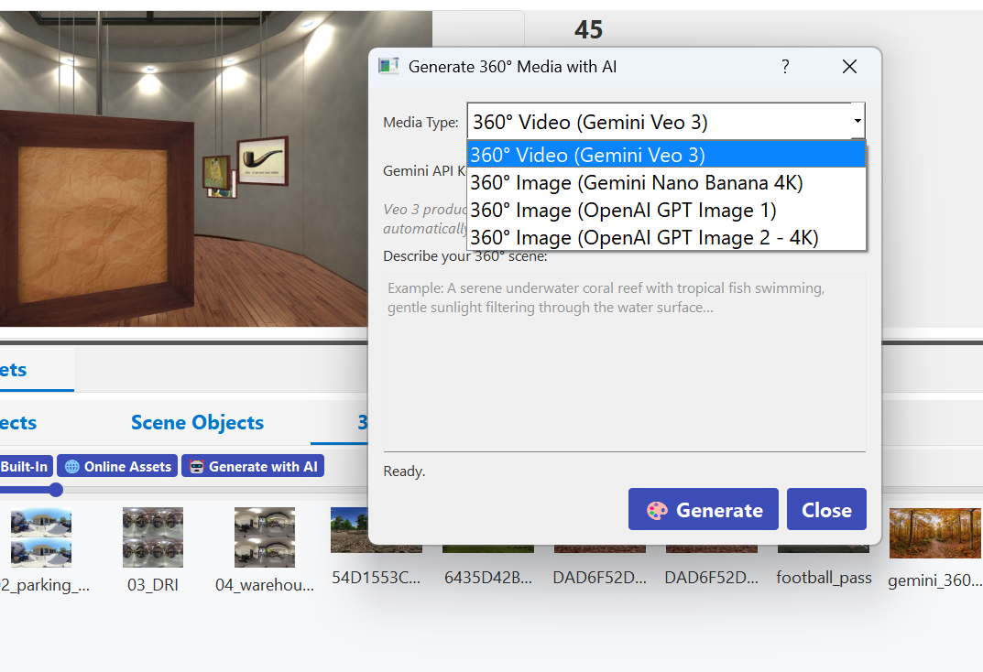Click Generate with AI button

coord(253,466)
